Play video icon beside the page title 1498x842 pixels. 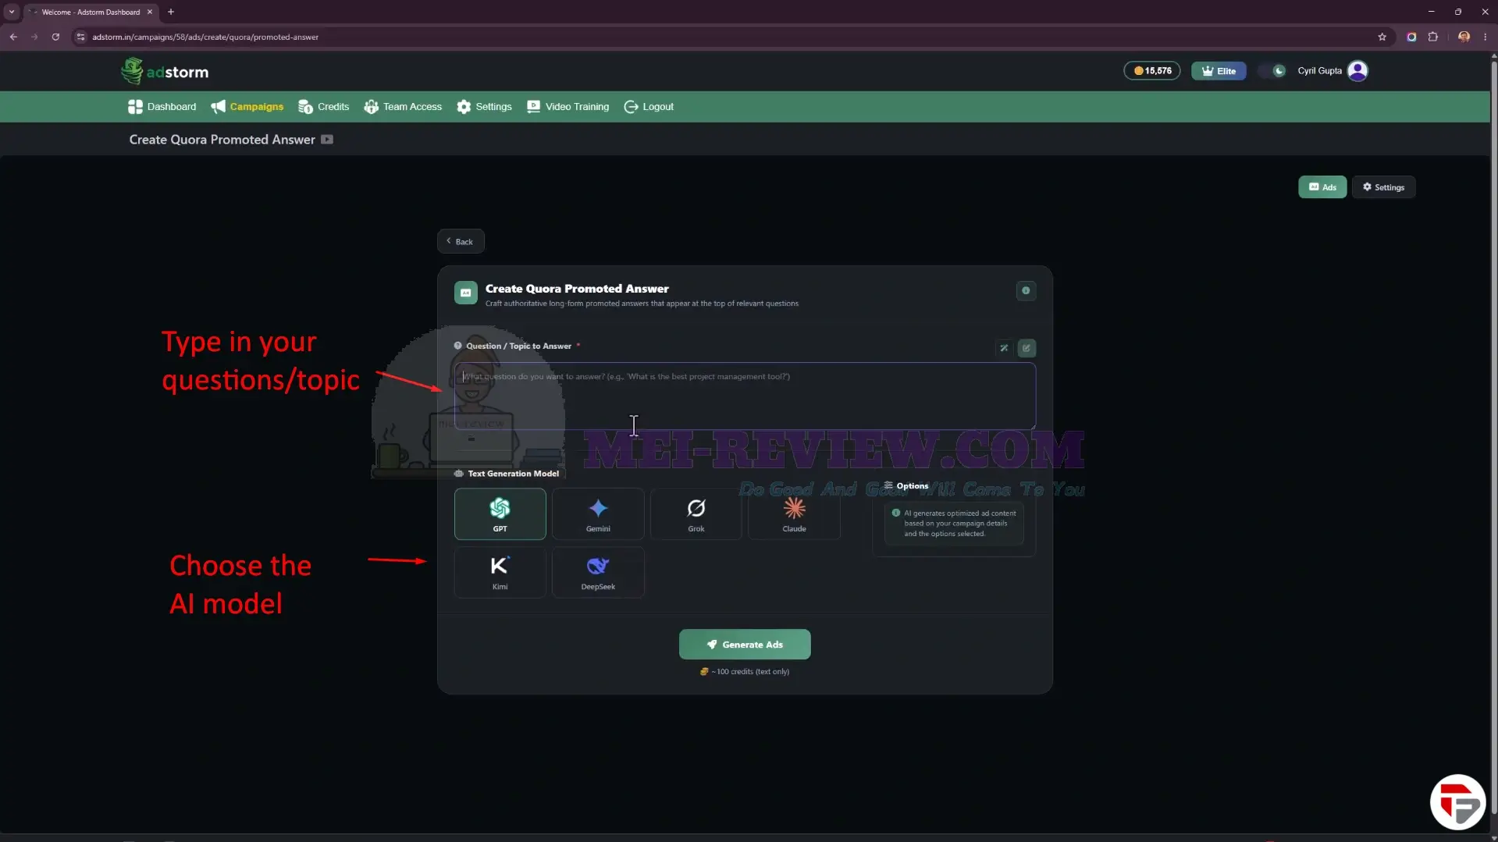point(327,140)
